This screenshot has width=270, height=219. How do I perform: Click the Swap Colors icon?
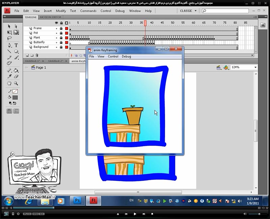click(15, 103)
